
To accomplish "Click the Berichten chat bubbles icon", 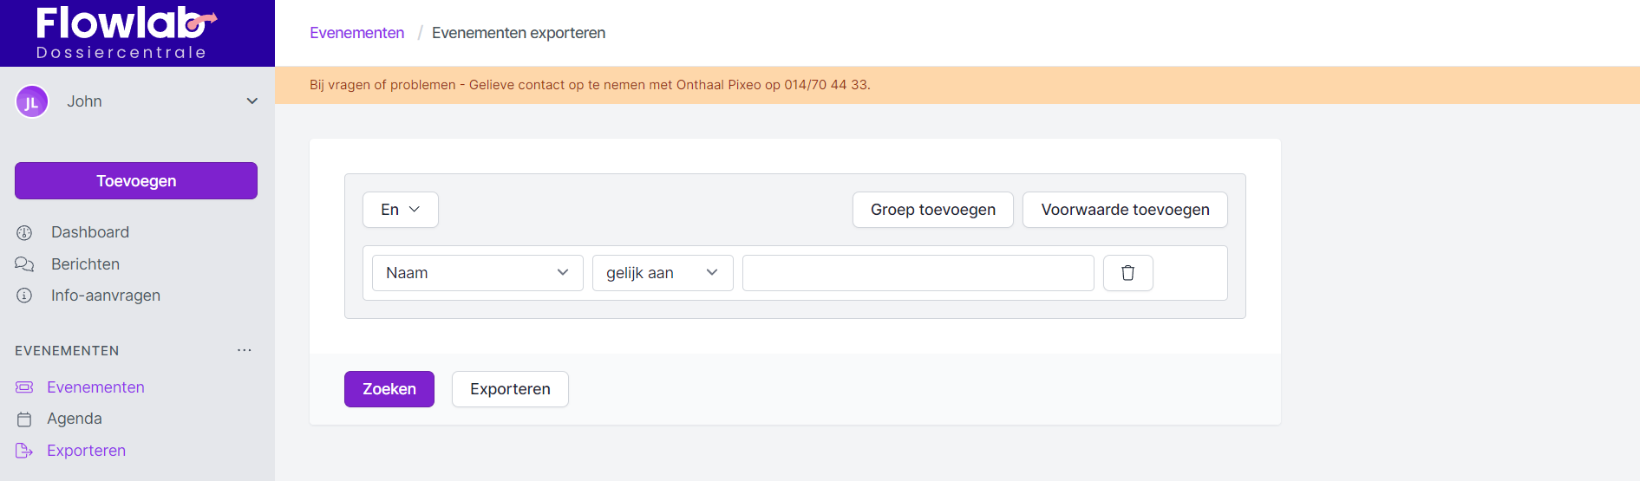I will 24,264.
